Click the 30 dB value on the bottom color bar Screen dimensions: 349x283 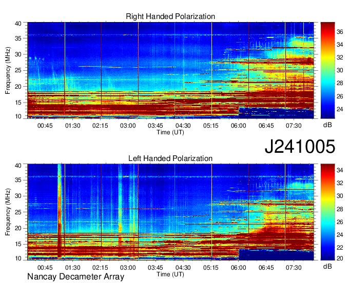tap(340, 196)
